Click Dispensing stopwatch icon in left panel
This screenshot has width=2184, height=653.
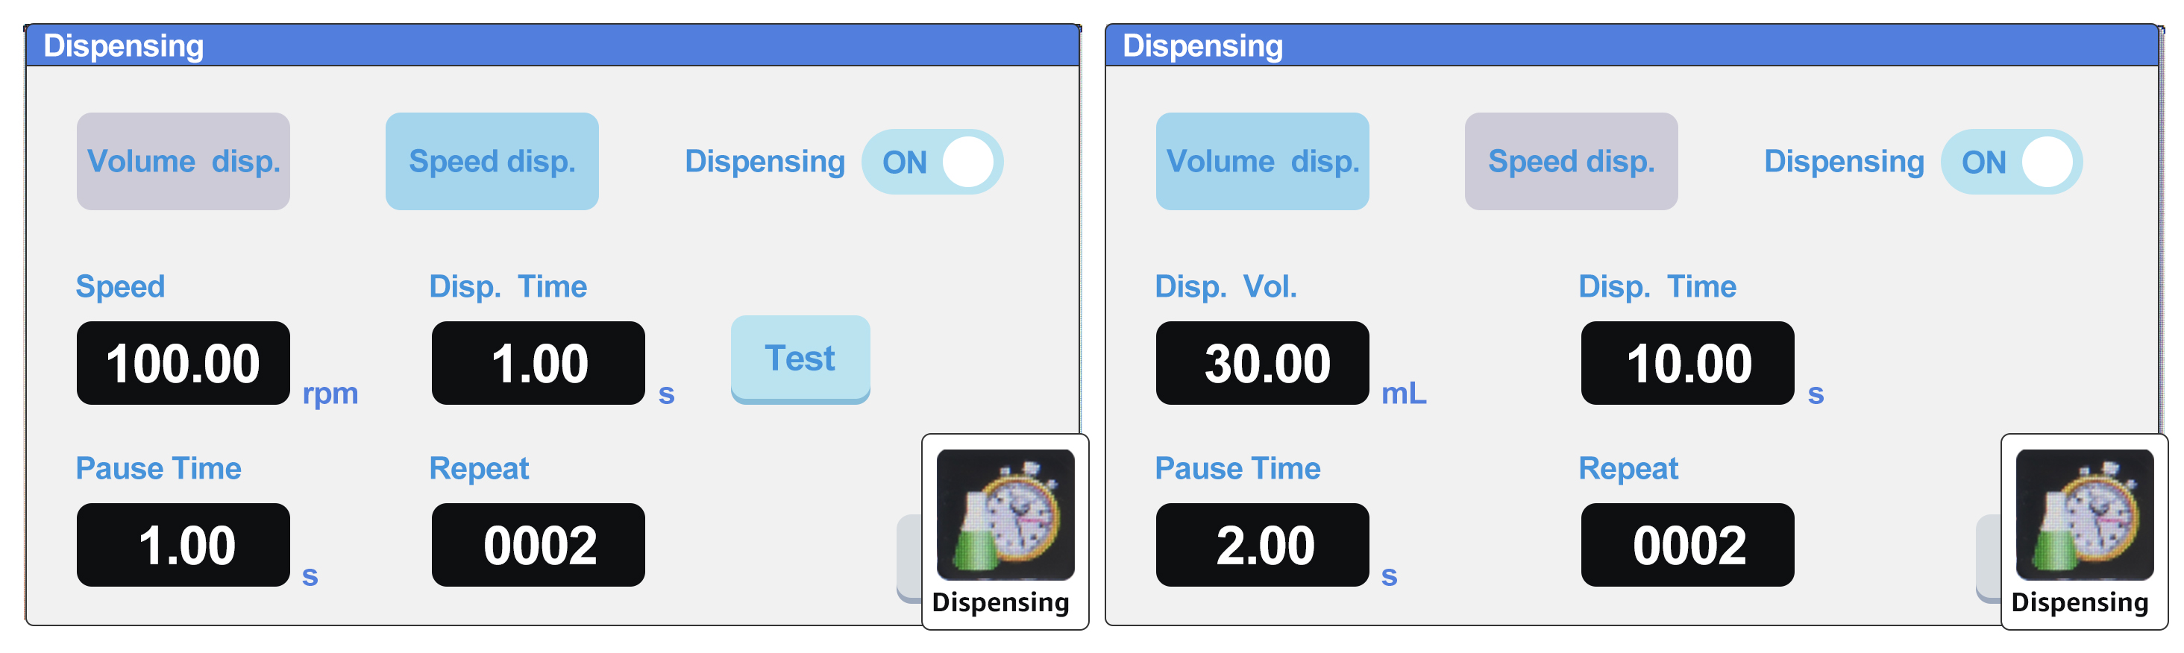(x=1005, y=515)
